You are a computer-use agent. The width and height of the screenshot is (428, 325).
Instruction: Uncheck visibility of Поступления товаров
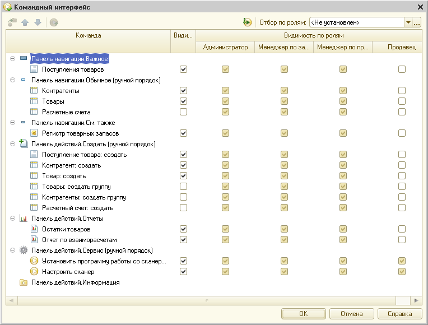pos(183,69)
